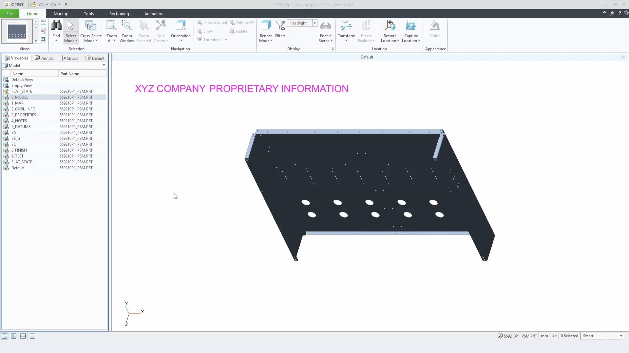Open the Transform tool
Image resolution: width=629 pixels, height=353 pixels.
coord(346,31)
